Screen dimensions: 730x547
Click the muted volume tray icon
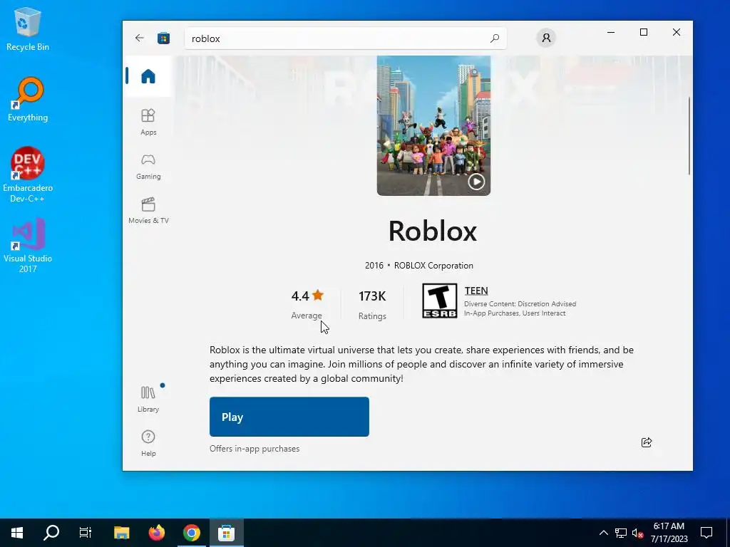(x=637, y=533)
